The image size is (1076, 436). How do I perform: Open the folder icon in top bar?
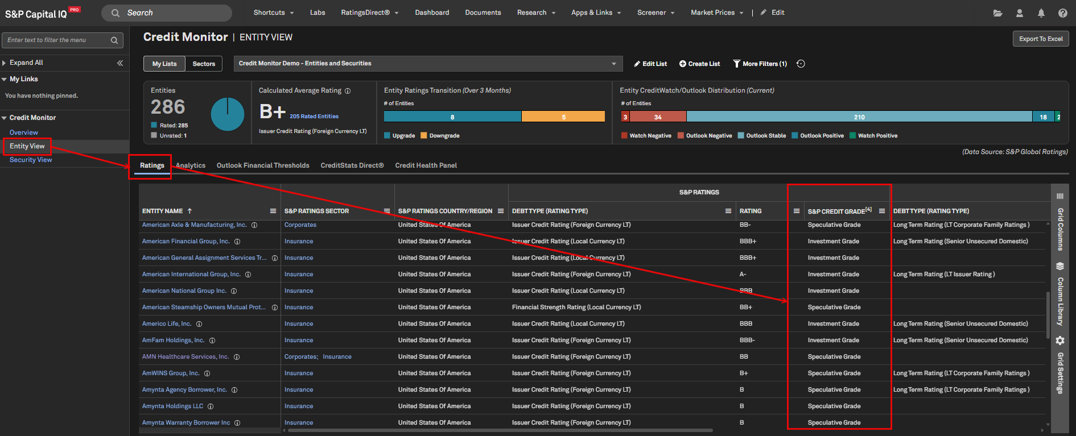pyautogui.click(x=997, y=13)
